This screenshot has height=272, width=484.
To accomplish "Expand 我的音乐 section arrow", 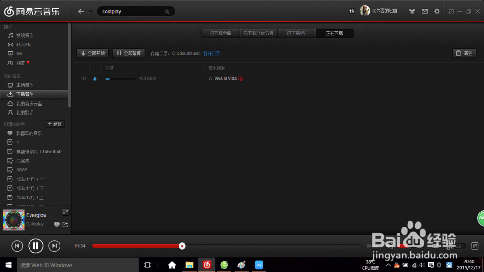I will coord(60,76).
